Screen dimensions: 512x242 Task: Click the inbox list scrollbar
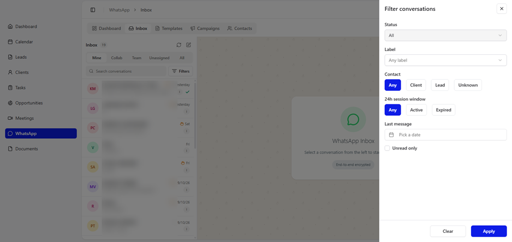[x=195, y=115]
